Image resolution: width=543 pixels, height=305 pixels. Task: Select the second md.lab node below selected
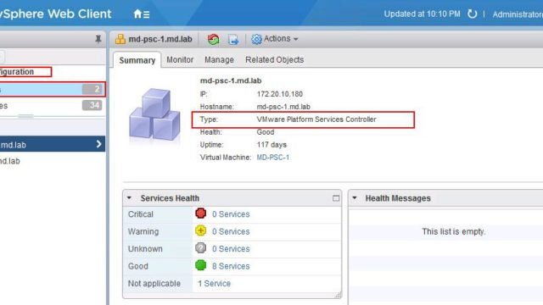[52, 161]
